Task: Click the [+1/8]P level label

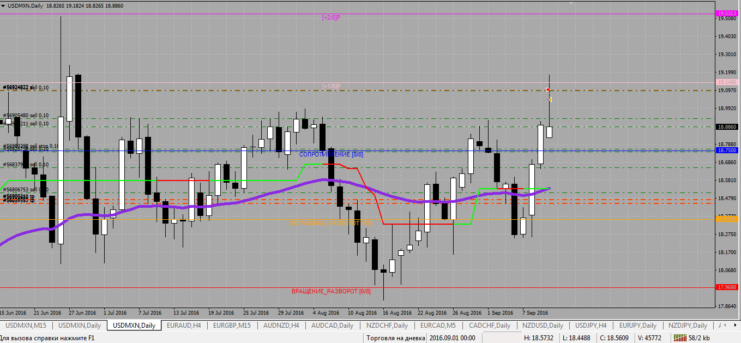Action: click(x=332, y=86)
